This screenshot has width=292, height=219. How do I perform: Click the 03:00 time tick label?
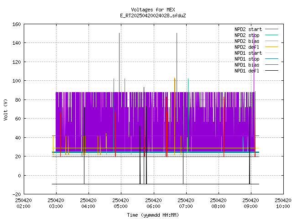point(56,203)
